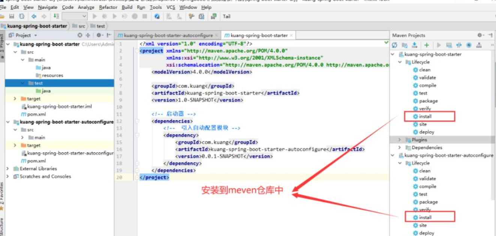
Task: Open Project Structure from the main toolbar
Action: (202, 16)
